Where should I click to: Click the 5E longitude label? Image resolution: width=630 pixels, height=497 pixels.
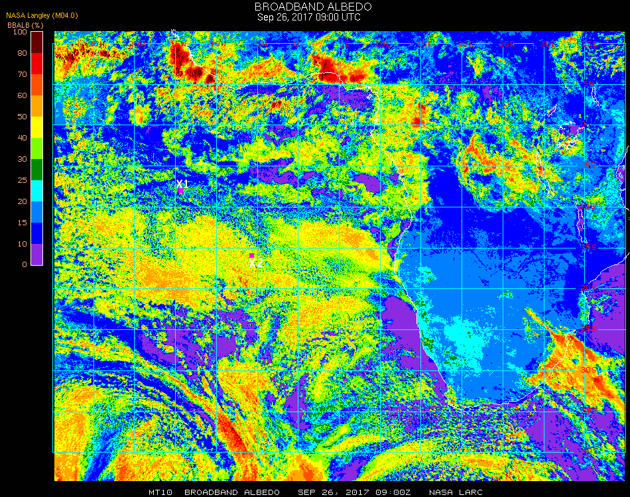coord(344,44)
